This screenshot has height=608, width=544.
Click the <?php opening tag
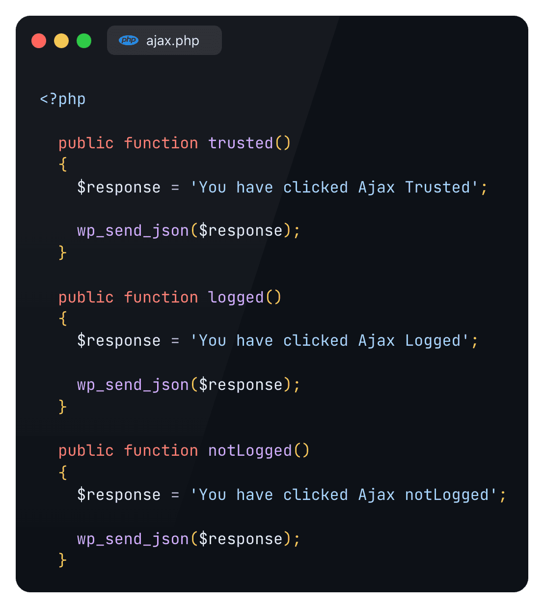tap(62, 99)
